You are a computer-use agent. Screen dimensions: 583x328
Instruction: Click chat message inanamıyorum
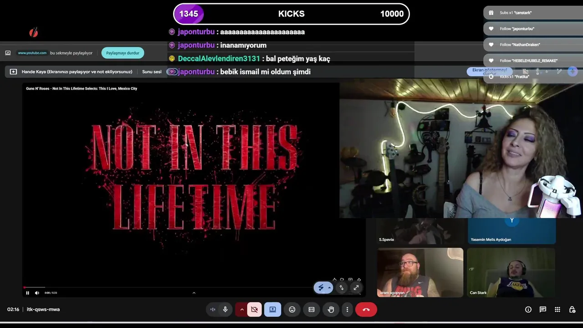point(243,45)
